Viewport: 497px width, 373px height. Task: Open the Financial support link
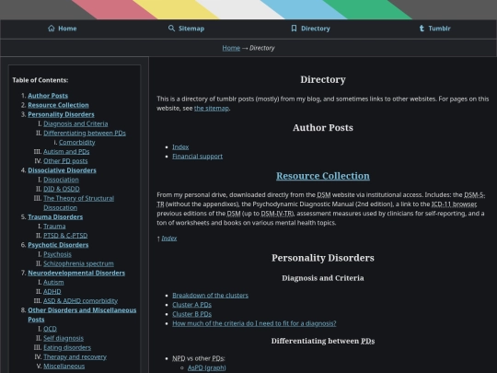click(x=198, y=157)
